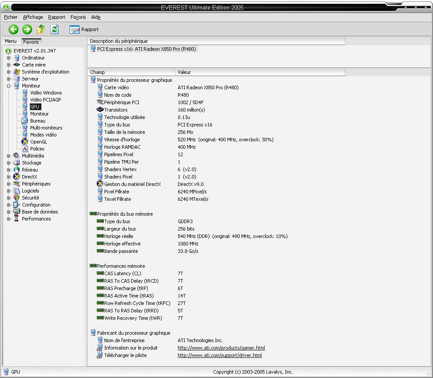The width and height of the screenshot is (433, 378).
Task: Open the ATI products gamer.html link
Action: click(221, 348)
